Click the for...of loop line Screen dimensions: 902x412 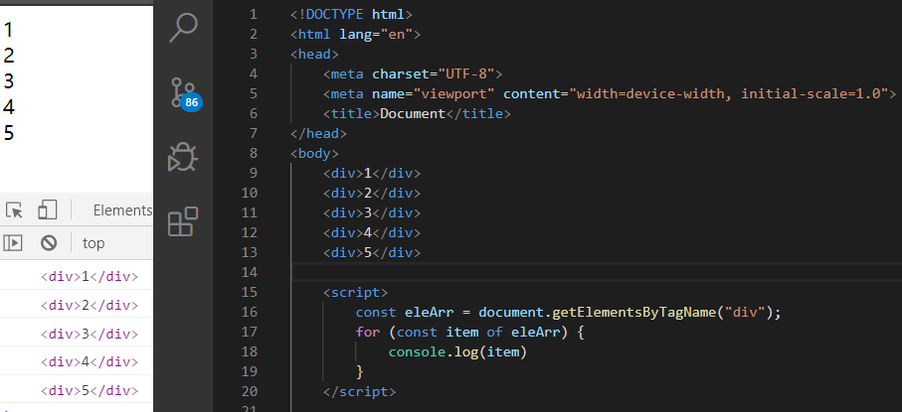point(470,333)
